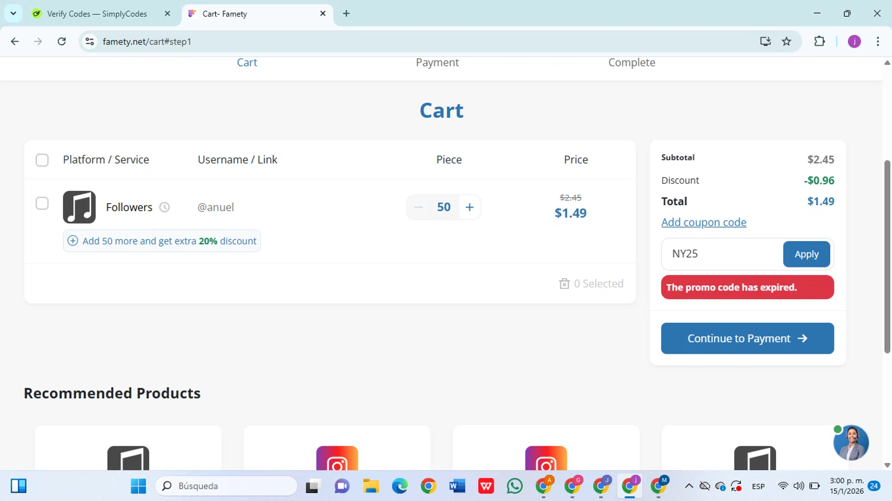Show hidden system tray icons chevron
The height and width of the screenshot is (501, 892).
pyautogui.click(x=689, y=486)
